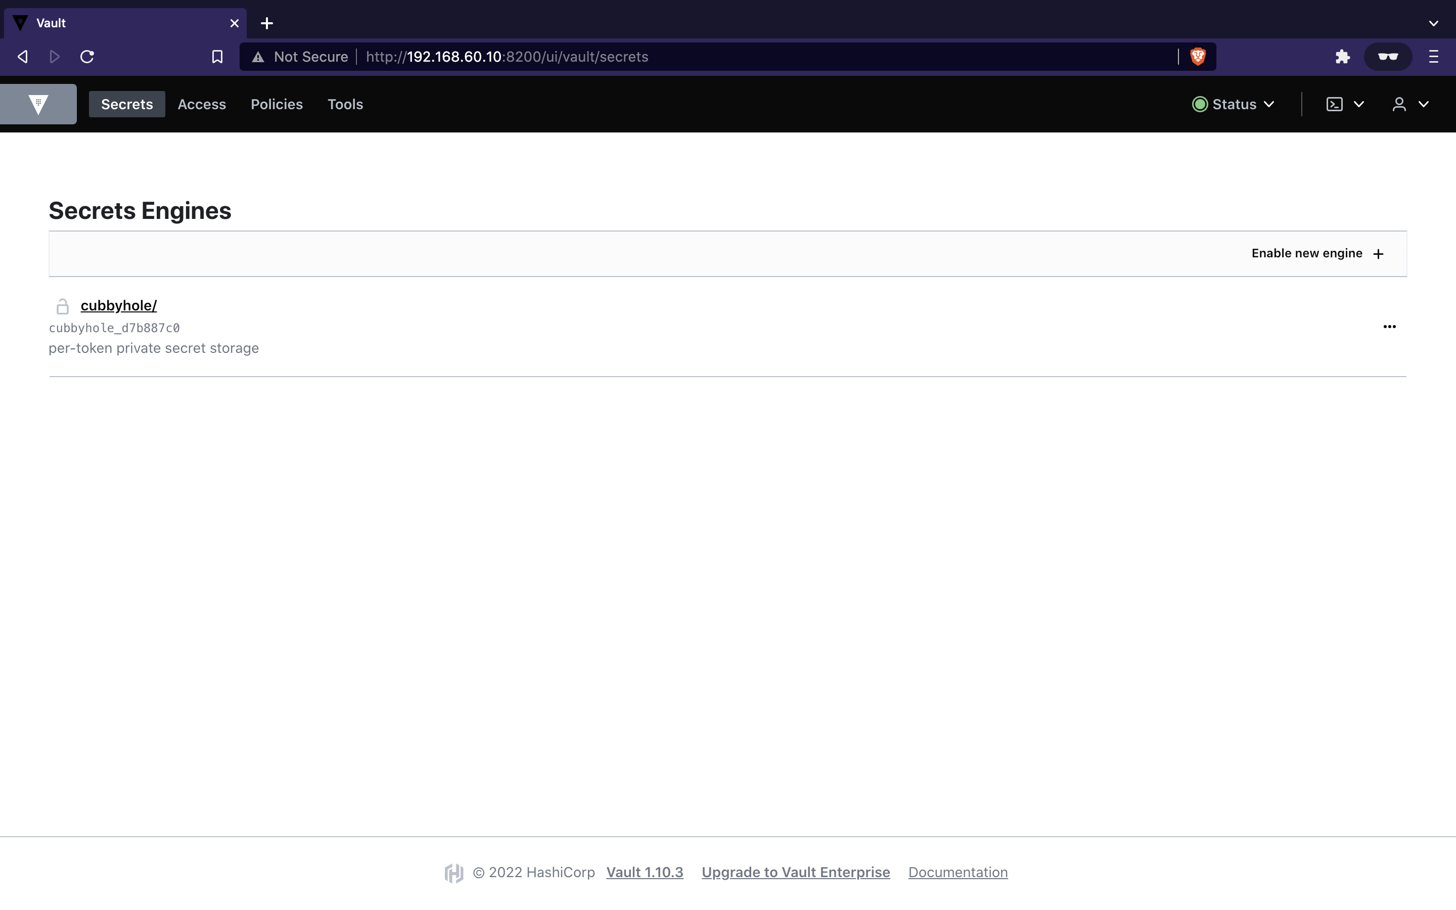Click Enable new engine button
1456x910 pixels.
pyautogui.click(x=1317, y=253)
